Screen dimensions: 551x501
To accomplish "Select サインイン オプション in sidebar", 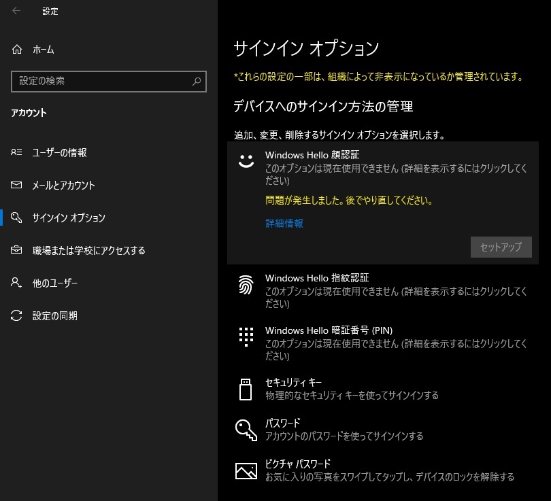I will point(109,218).
